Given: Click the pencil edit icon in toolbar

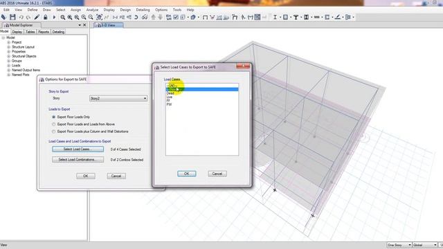Looking at the screenshot, I should (x=37, y=17).
